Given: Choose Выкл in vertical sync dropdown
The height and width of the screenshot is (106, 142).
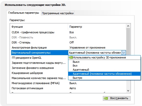Looking at the screenshot, I should 104,62.
